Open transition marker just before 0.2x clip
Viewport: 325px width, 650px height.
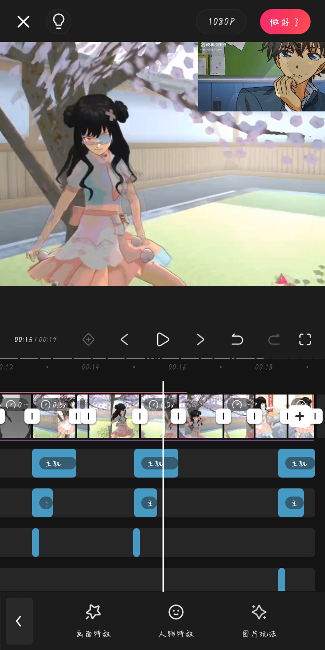point(140,416)
